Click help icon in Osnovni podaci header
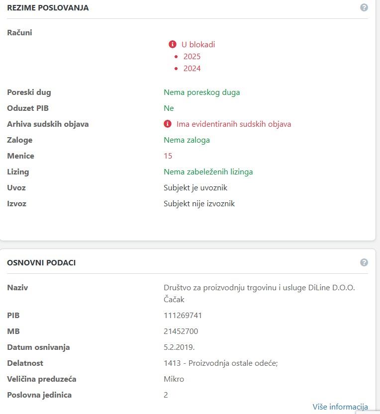This screenshot has height=414, width=380. (x=364, y=262)
